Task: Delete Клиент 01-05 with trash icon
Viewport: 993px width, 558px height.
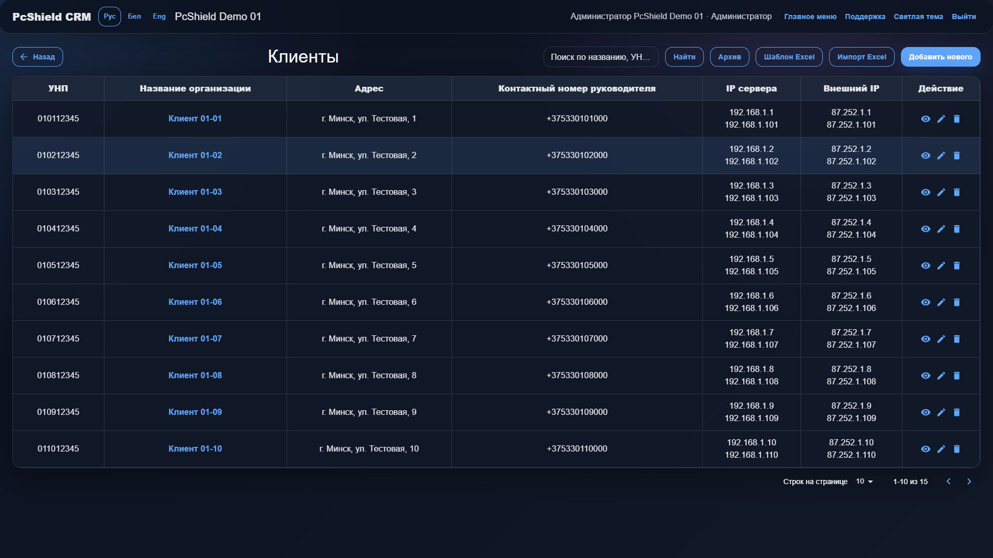Action: [957, 266]
